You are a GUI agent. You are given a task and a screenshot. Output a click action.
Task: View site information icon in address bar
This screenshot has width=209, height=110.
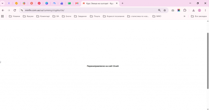point(22,10)
